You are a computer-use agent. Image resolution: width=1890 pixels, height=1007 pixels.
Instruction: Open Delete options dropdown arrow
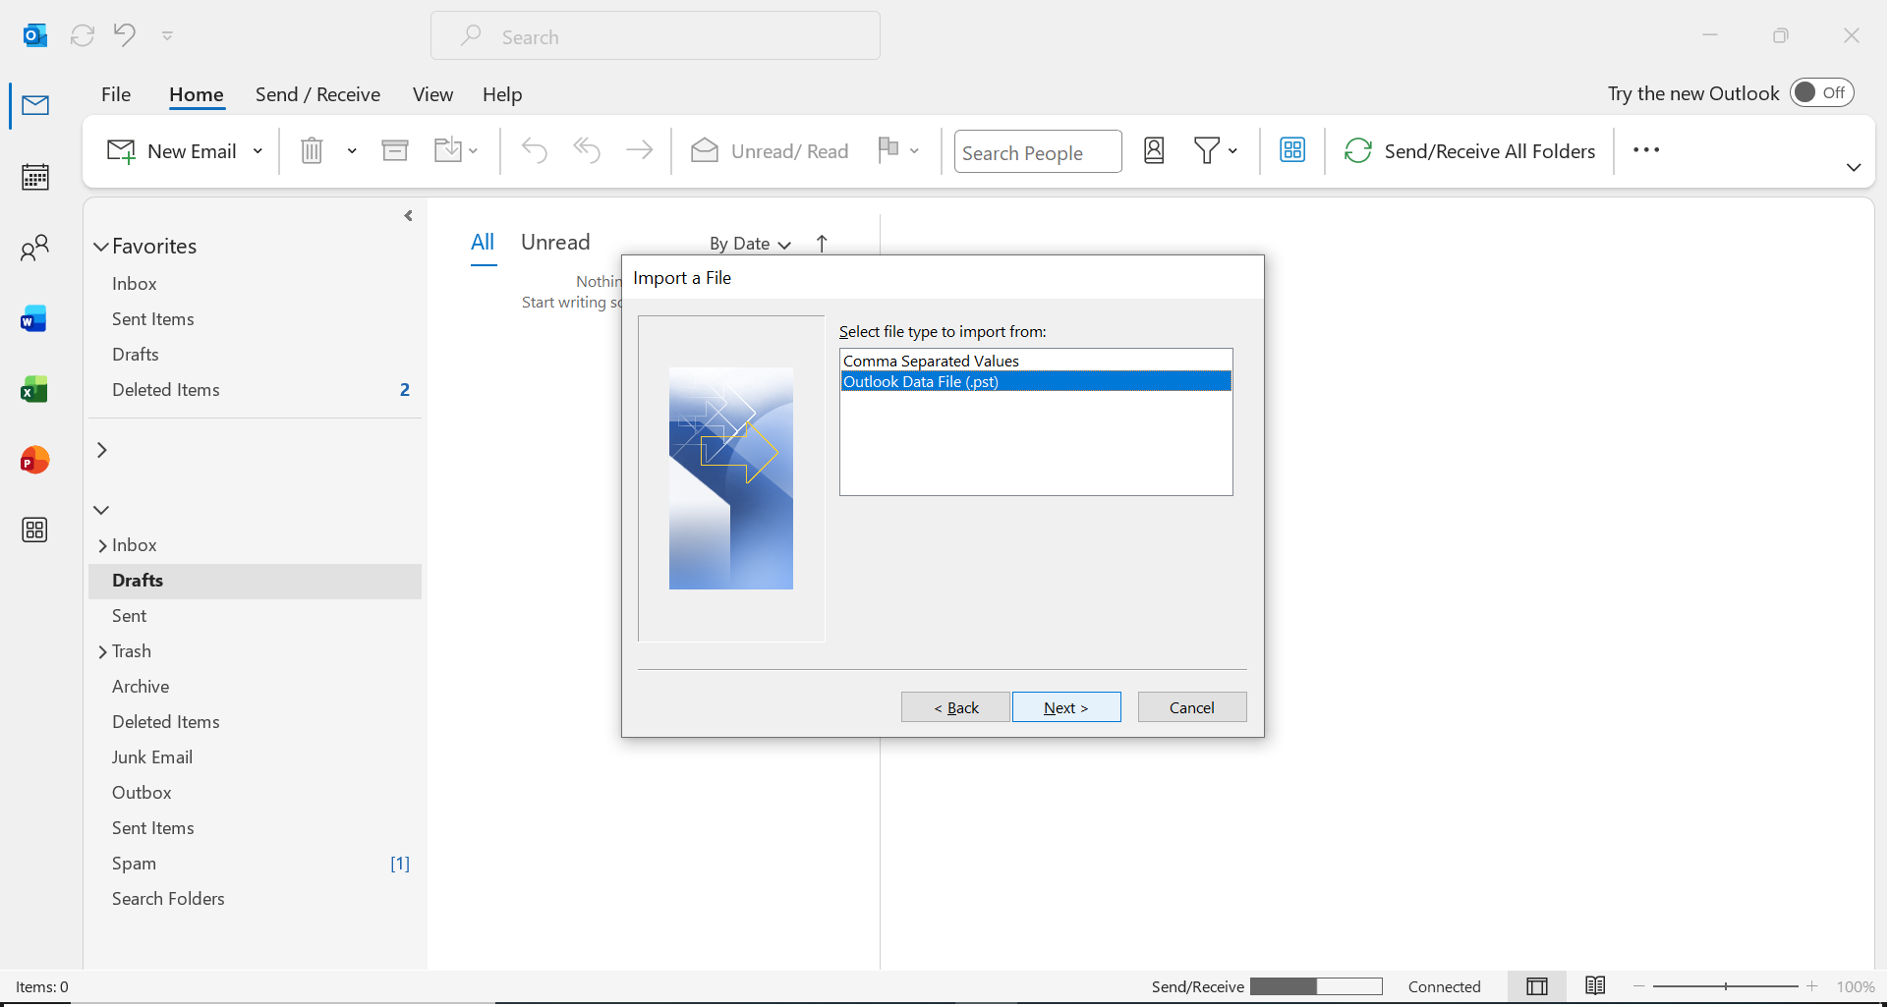[352, 151]
